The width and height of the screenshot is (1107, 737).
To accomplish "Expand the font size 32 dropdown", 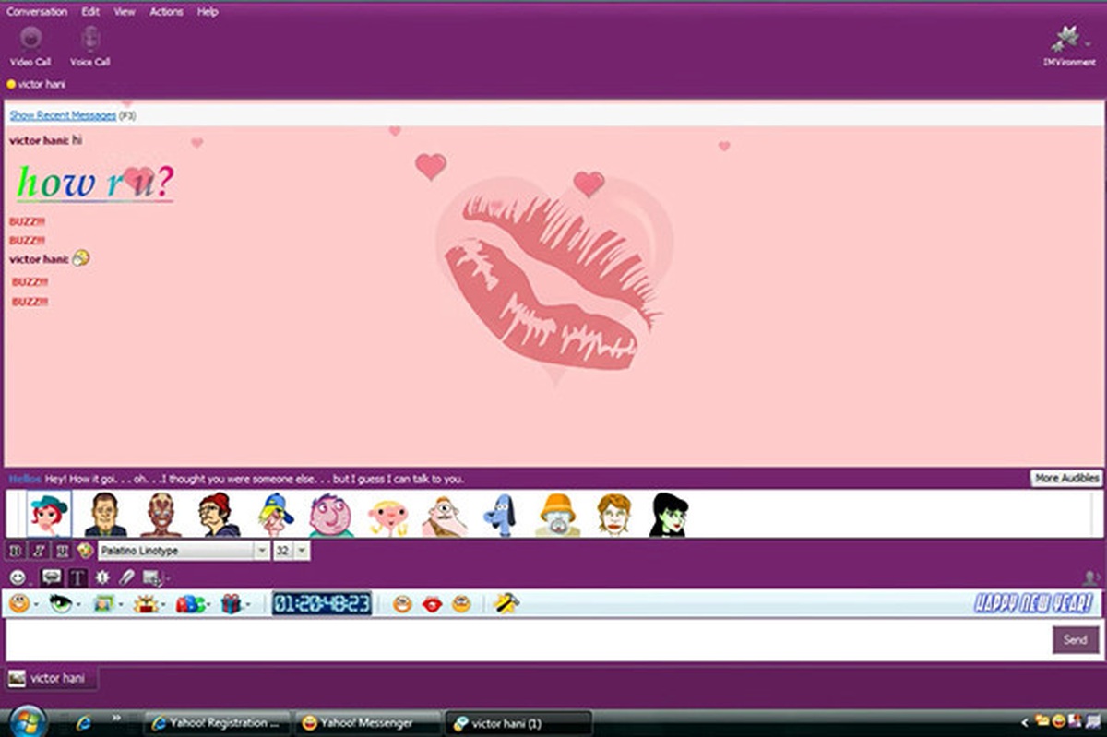I will coord(303,551).
